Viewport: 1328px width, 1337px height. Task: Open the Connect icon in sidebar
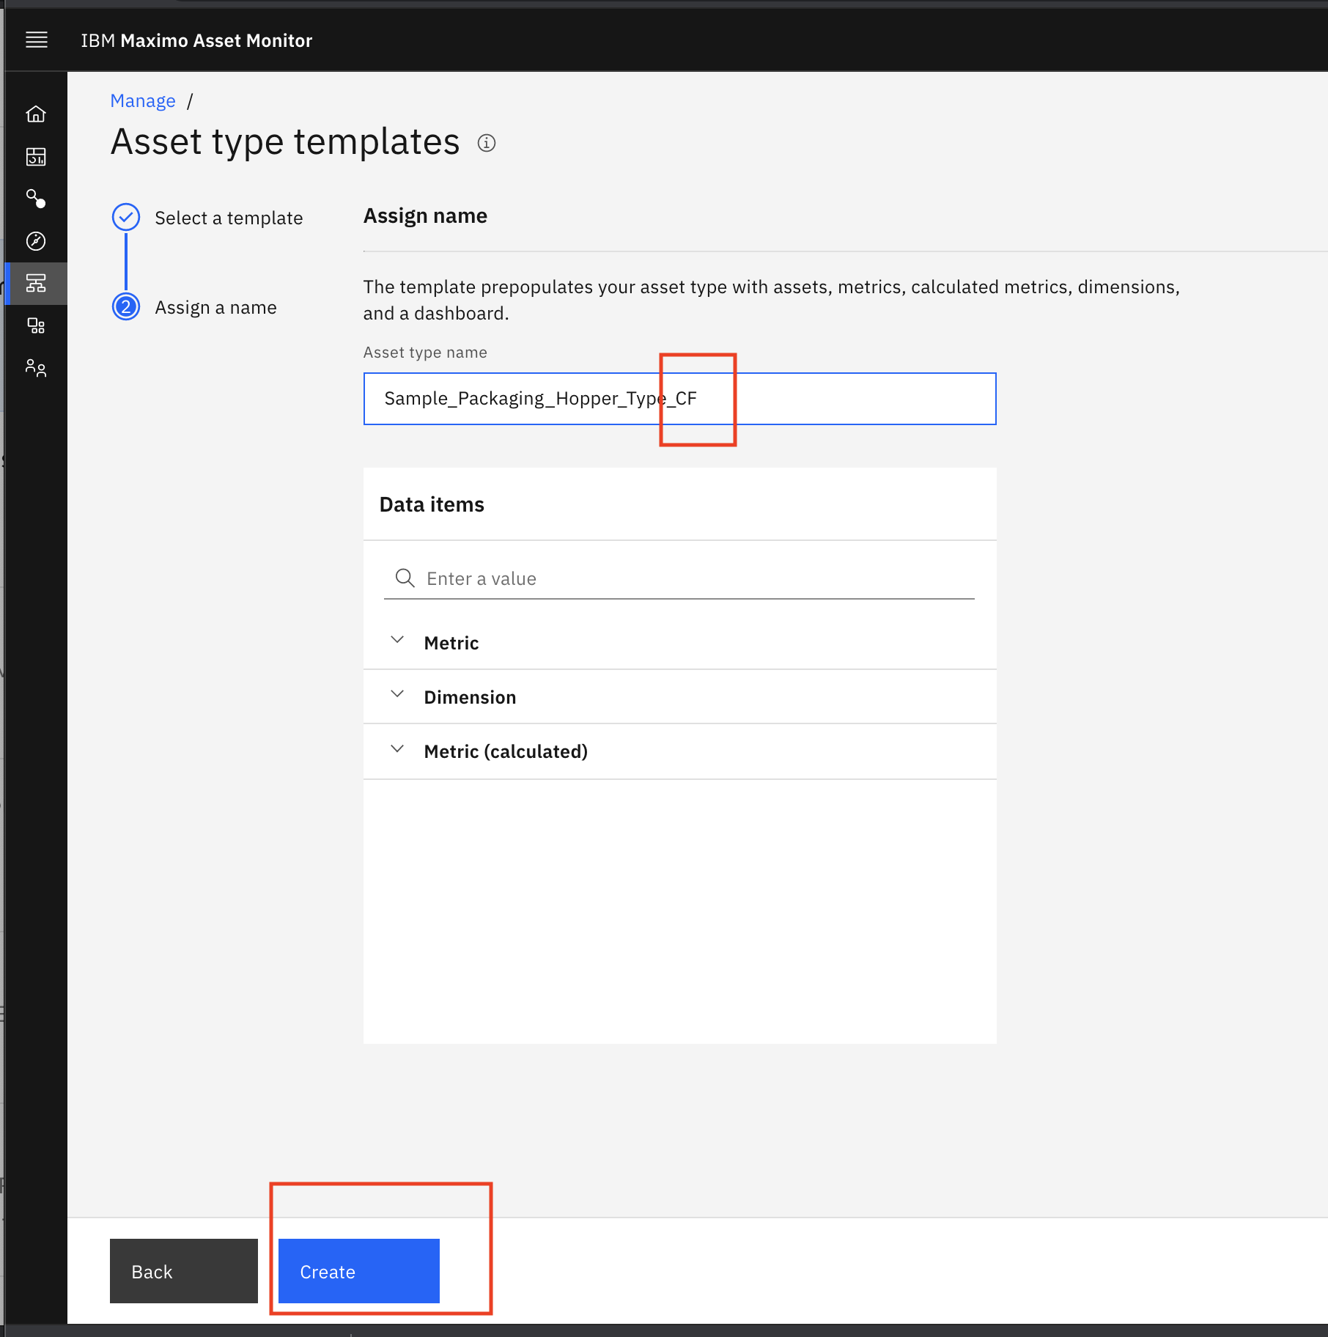[x=36, y=199]
